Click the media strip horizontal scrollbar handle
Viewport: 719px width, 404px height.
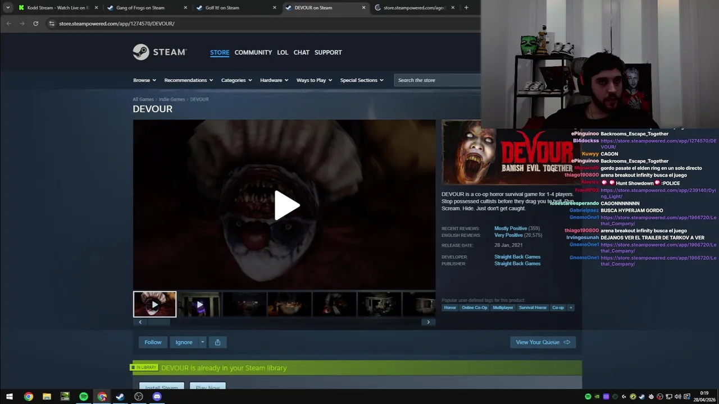158,322
